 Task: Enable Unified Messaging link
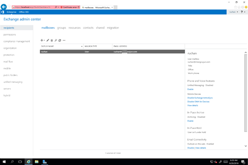click(190, 89)
